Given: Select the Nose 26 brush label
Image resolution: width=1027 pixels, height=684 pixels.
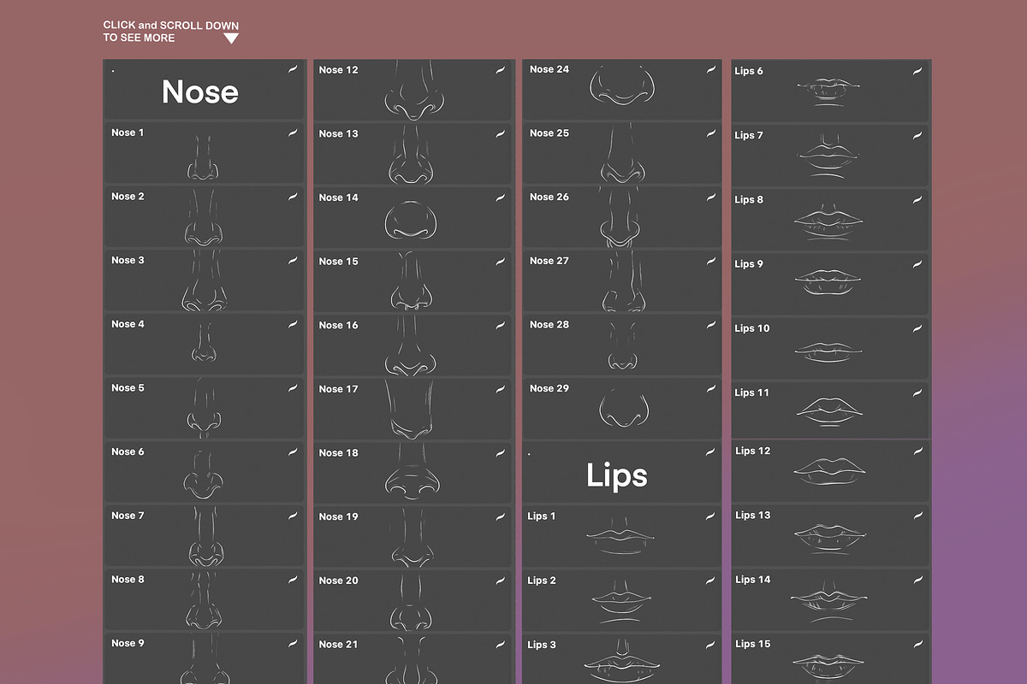Looking at the screenshot, I should click(x=549, y=197).
